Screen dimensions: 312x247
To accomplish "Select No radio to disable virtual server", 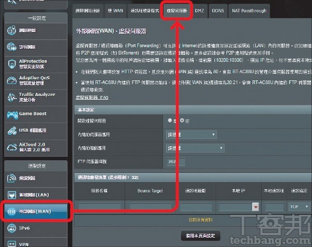I will point(181,120).
